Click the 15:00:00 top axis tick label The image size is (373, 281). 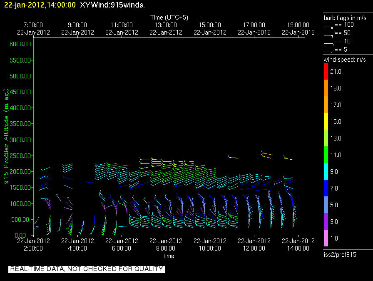click(x=210, y=25)
